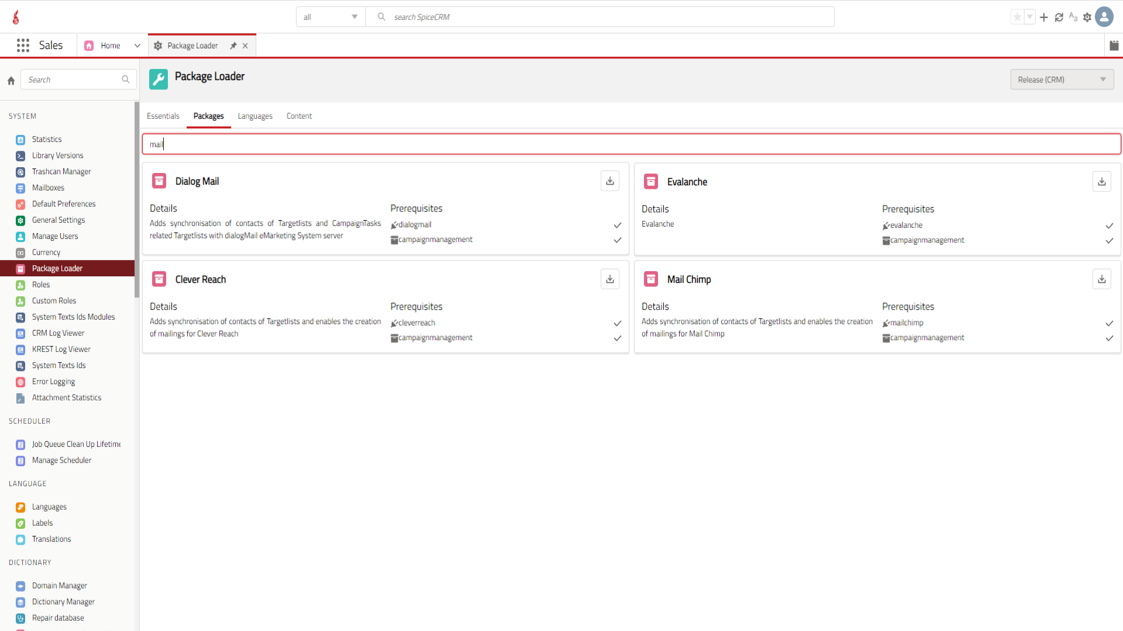
Task: Open System Texts Ids Modules
Action: coord(73,317)
